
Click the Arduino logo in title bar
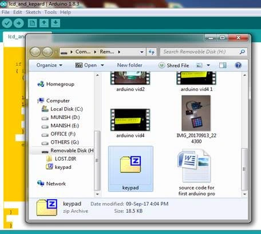pyautogui.click(x=3, y=4)
